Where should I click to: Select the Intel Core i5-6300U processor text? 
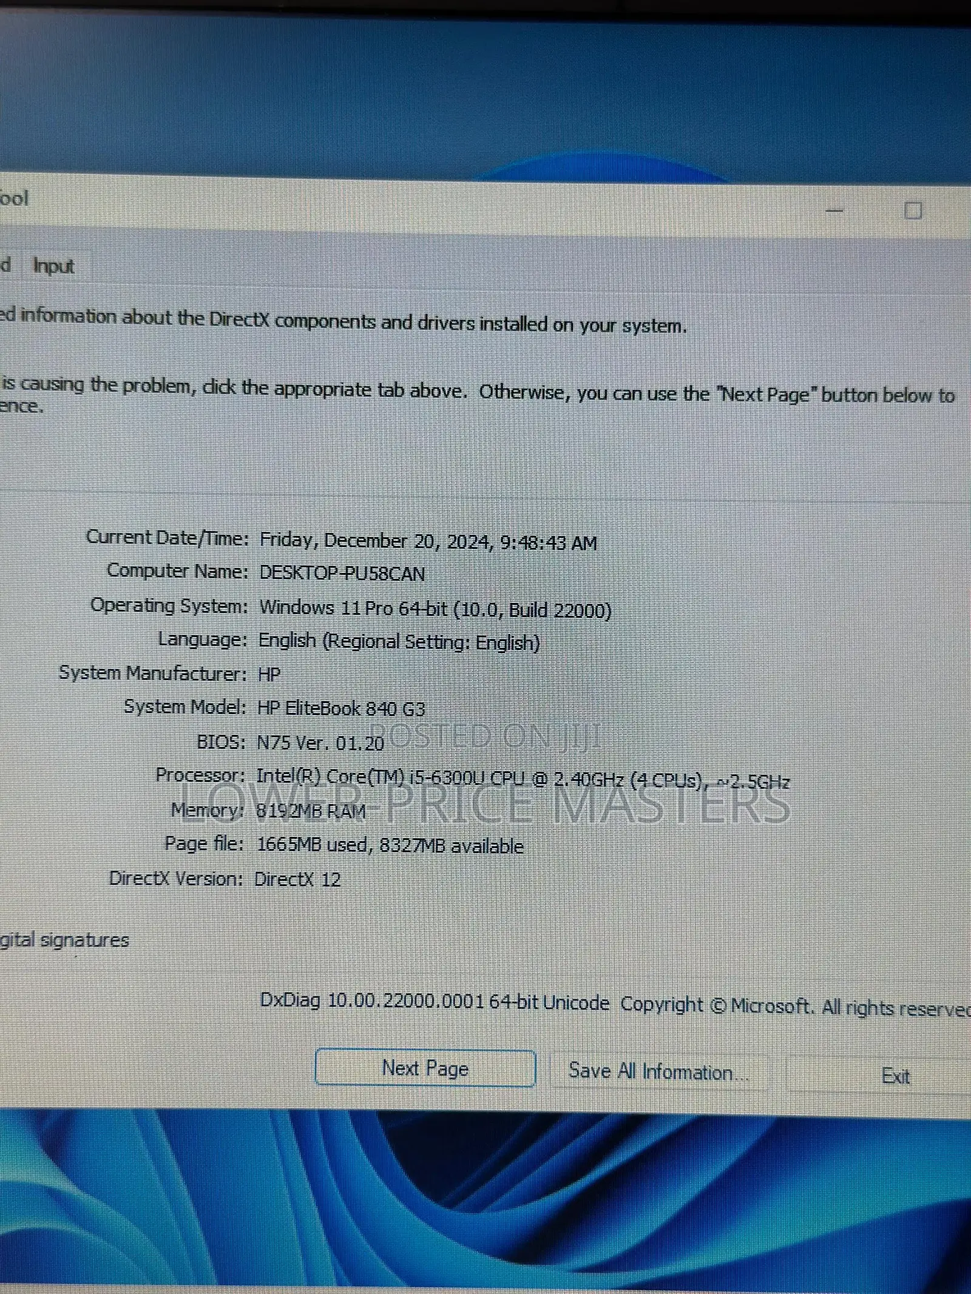click(x=523, y=778)
